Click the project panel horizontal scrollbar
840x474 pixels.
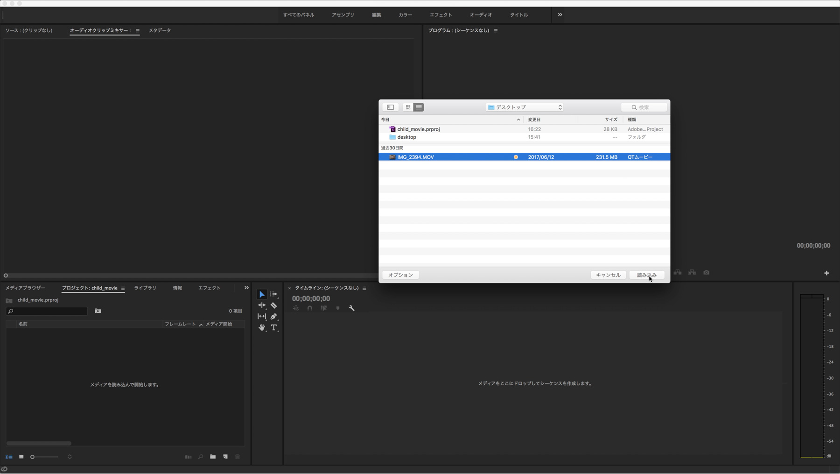39,444
